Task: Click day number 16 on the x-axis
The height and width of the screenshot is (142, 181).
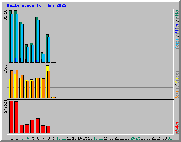Action: pos(90,138)
